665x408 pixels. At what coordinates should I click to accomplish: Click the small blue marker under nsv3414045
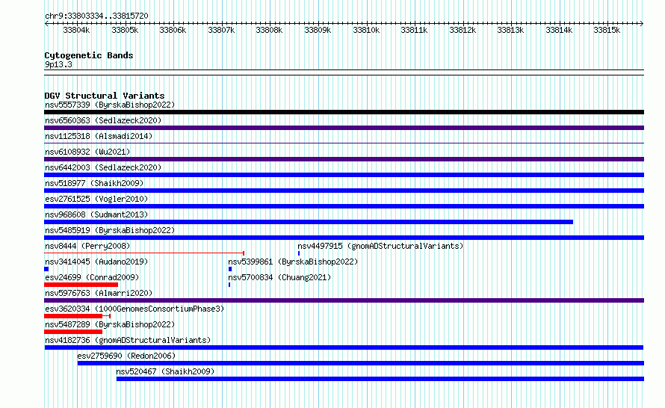[46, 269]
